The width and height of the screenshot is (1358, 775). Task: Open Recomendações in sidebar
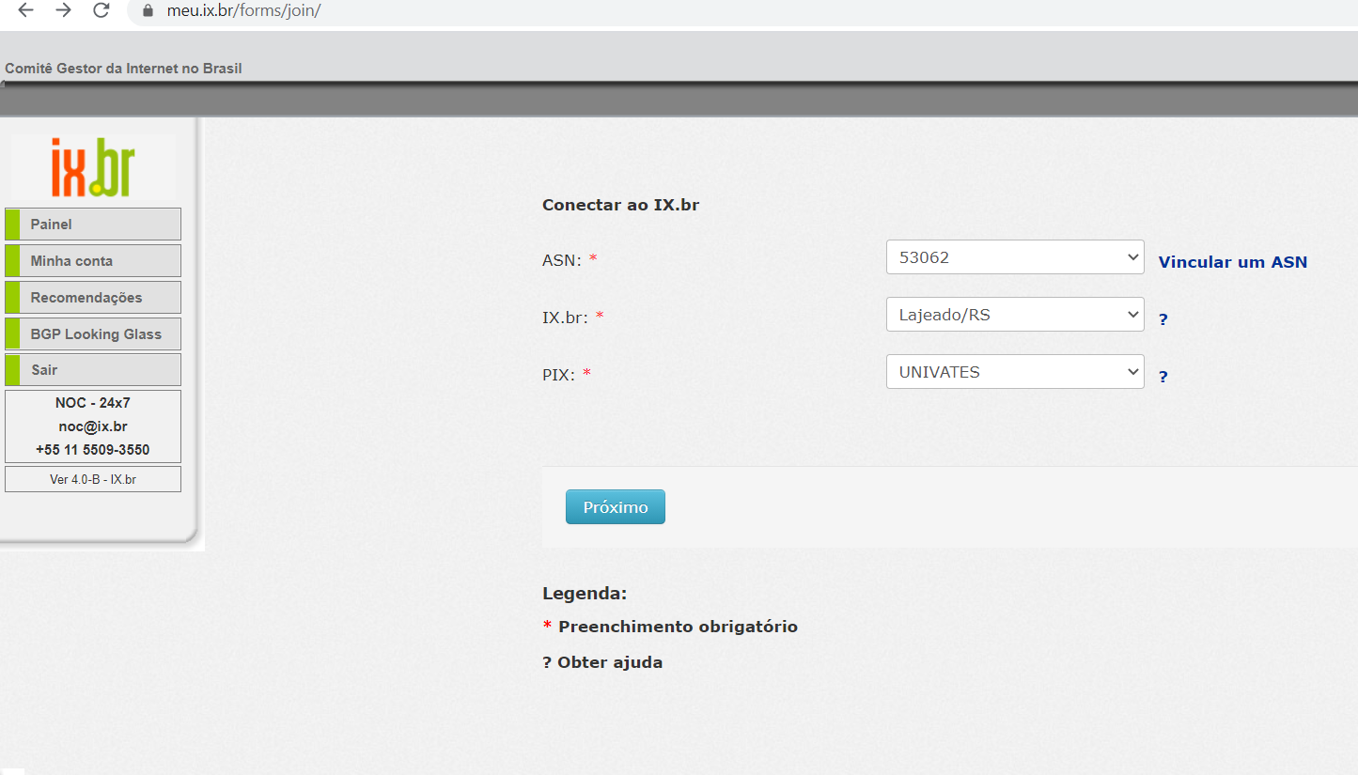point(93,298)
